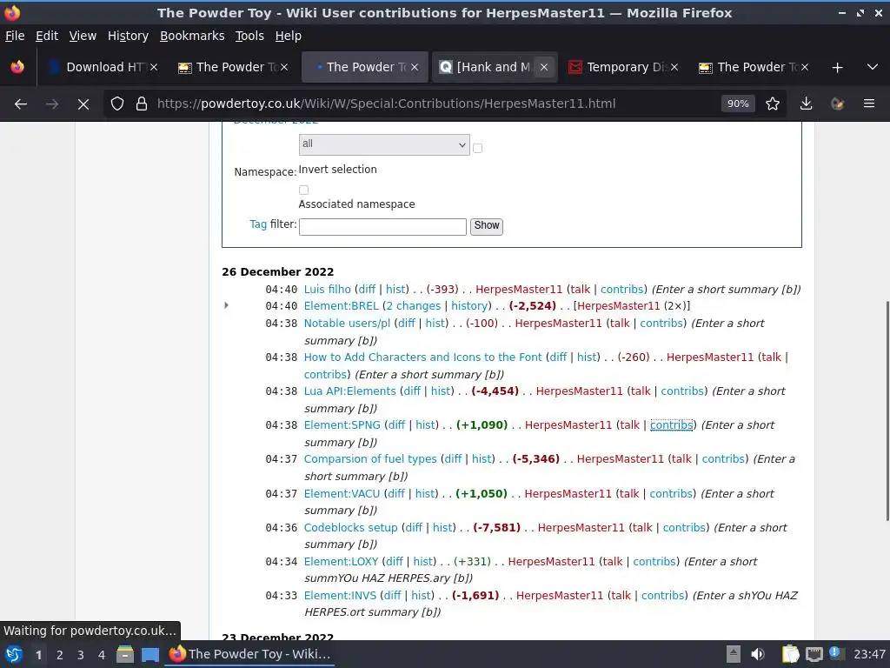This screenshot has width=890, height=668.
Task: Open the Downloads panel
Action: [x=806, y=104]
